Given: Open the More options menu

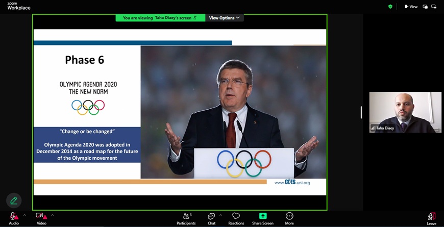Looking at the screenshot, I should click(289, 218).
